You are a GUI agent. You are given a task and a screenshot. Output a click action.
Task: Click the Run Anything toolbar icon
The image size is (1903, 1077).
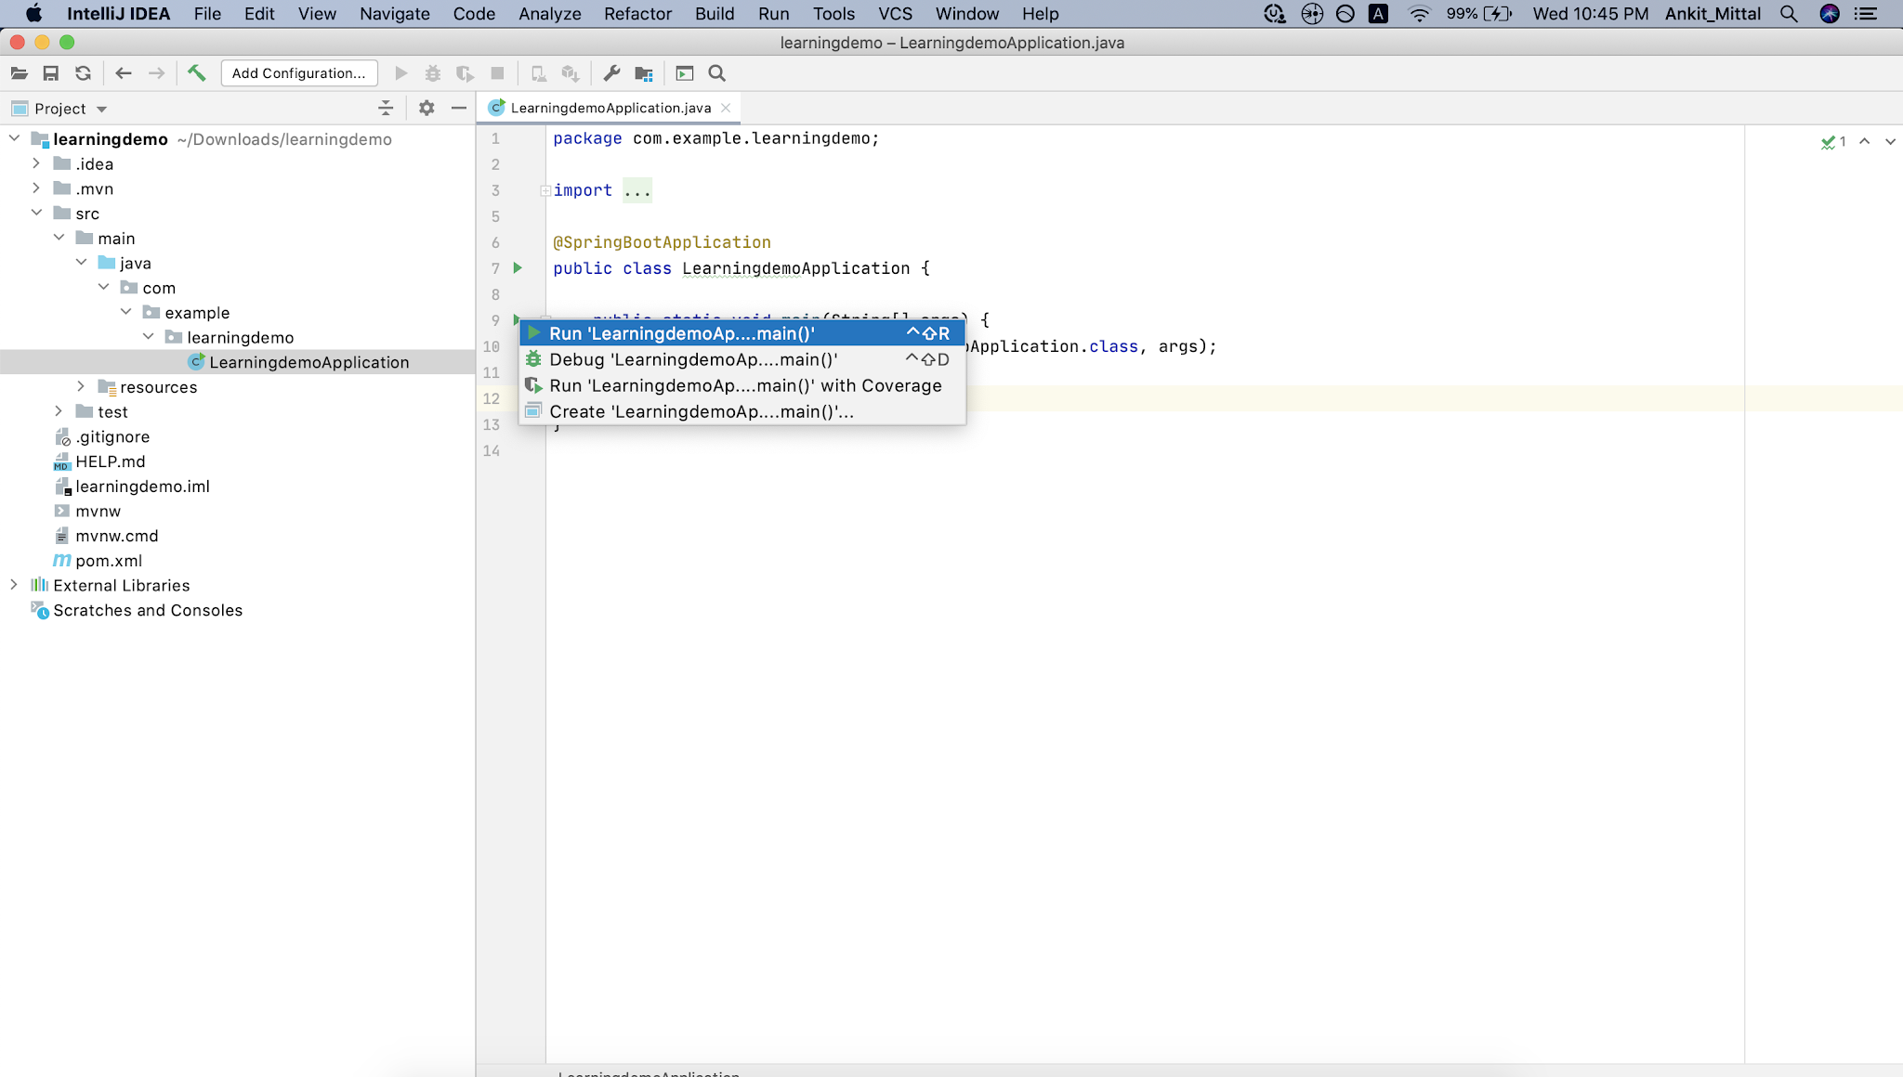pos(685,73)
